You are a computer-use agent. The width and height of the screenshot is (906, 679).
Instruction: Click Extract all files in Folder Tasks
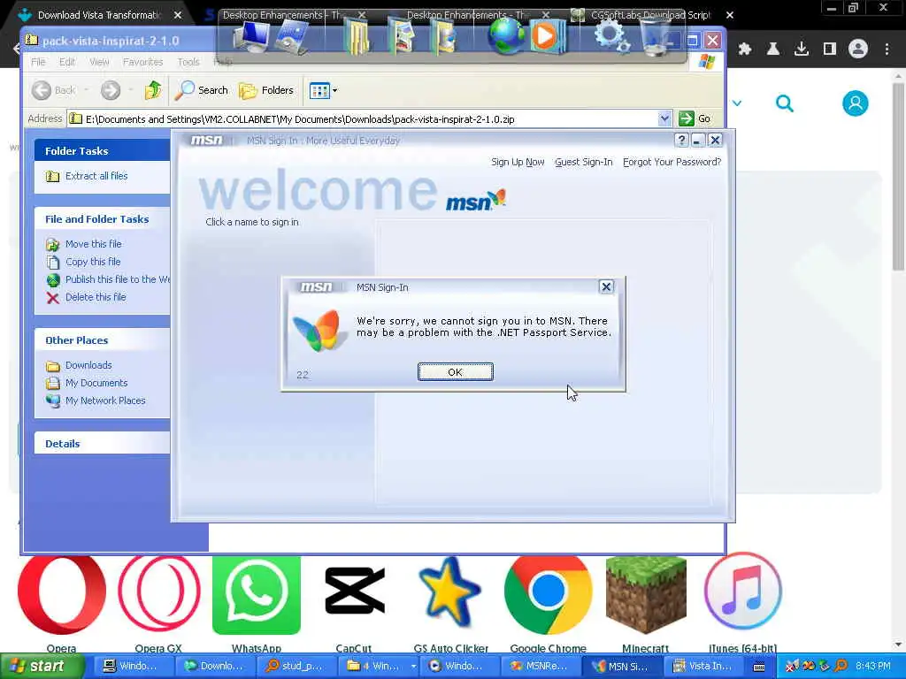pyautogui.click(x=96, y=176)
